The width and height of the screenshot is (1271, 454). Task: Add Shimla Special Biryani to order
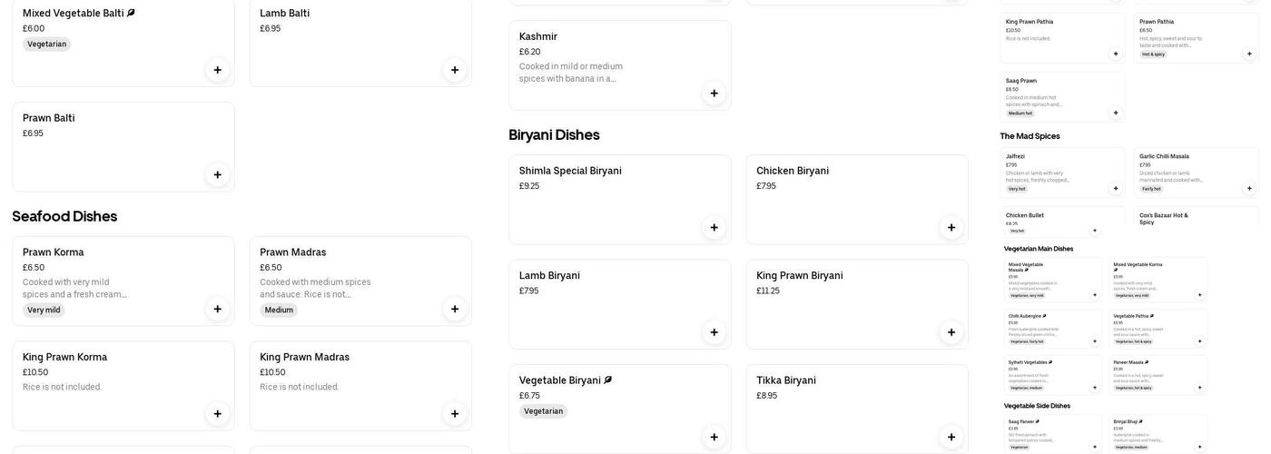[x=714, y=227]
